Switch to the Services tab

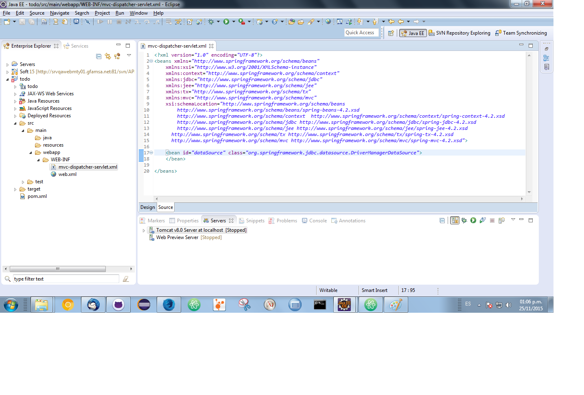[x=76, y=46]
